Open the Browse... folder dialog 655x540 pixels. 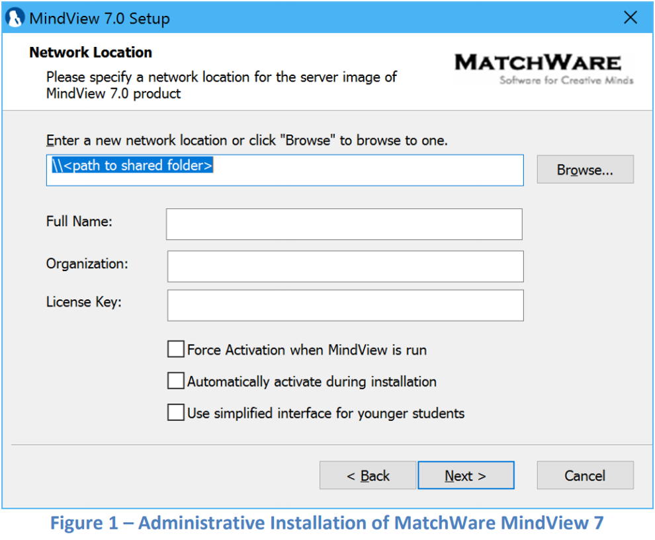585,169
